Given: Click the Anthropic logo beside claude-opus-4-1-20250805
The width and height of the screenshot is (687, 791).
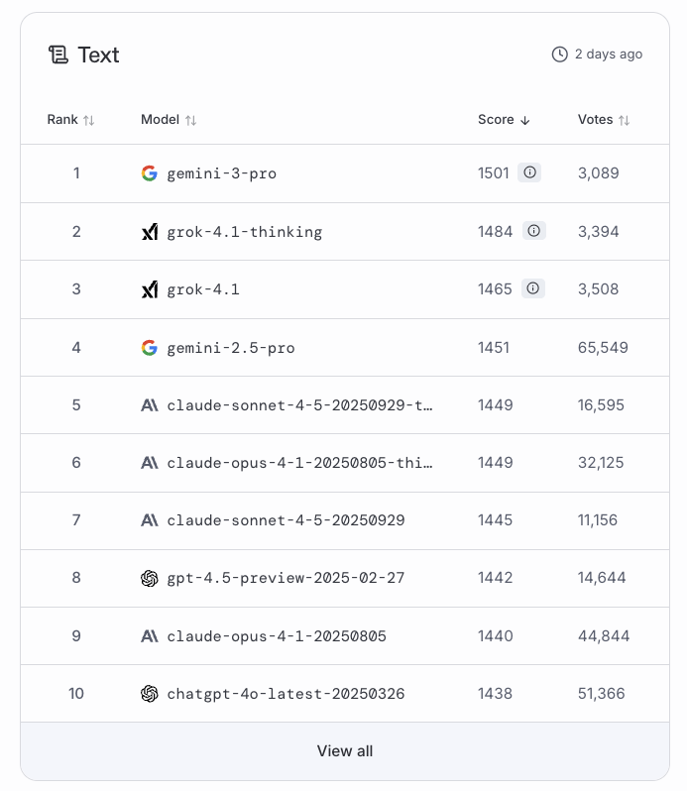Looking at the screenshot, I should 150,636.
